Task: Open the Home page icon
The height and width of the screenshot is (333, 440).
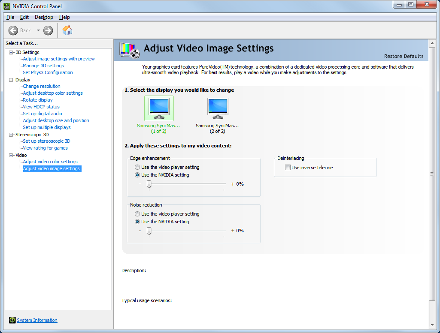Action: (x=67, y=30)
